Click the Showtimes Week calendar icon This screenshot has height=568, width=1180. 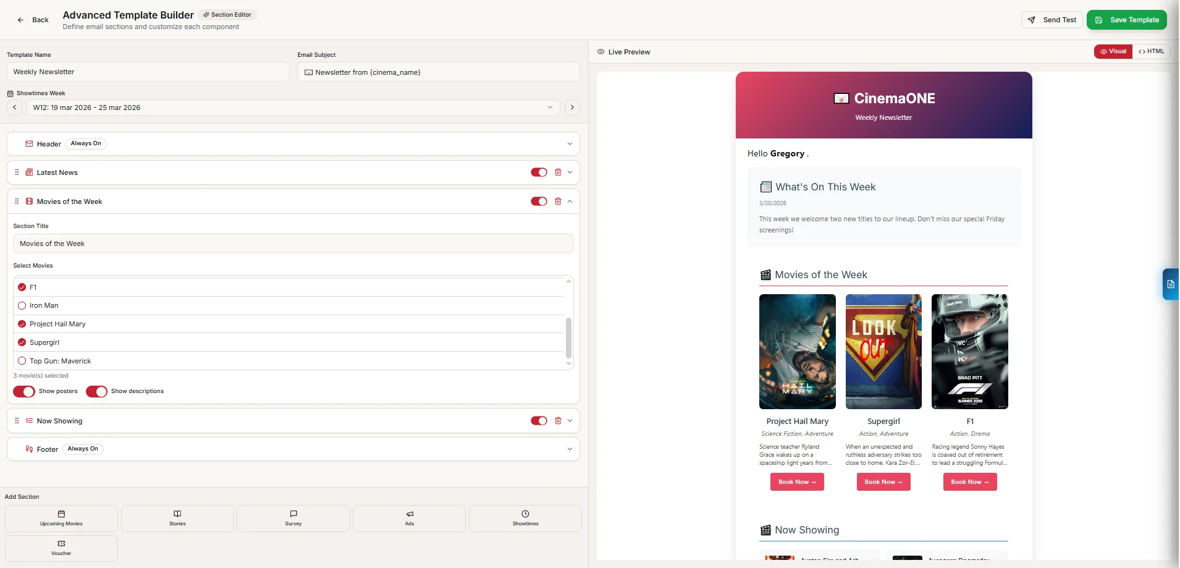pyautogui.click(x=10, y=93)
